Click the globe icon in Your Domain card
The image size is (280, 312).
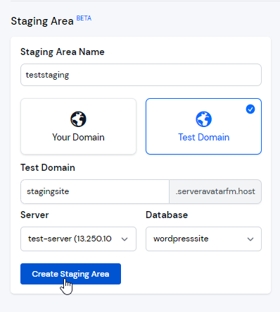78,119
